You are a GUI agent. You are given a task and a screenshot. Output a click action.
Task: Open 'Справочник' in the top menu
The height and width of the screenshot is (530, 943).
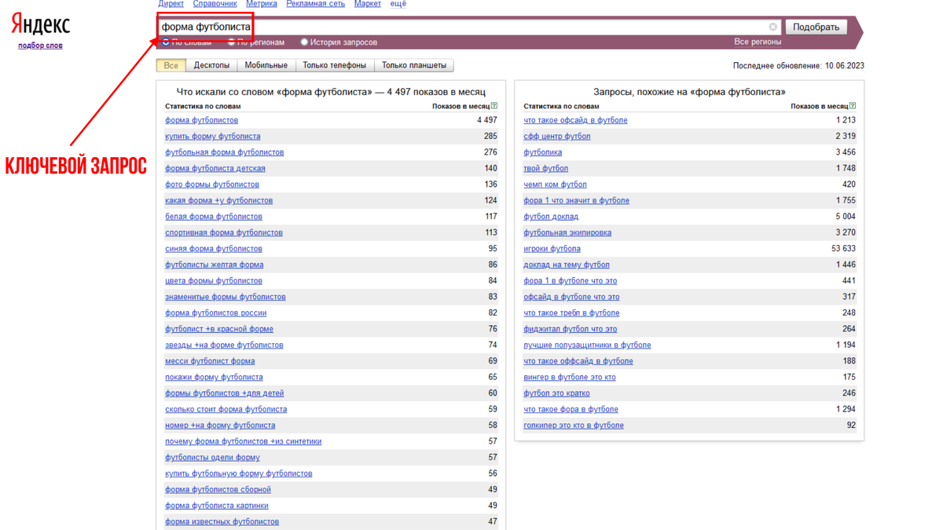click(x=215, y=4)
